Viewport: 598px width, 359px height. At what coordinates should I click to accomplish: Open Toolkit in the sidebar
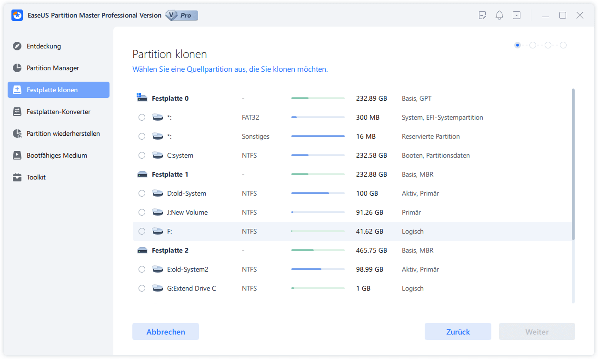tap(59, 177)
